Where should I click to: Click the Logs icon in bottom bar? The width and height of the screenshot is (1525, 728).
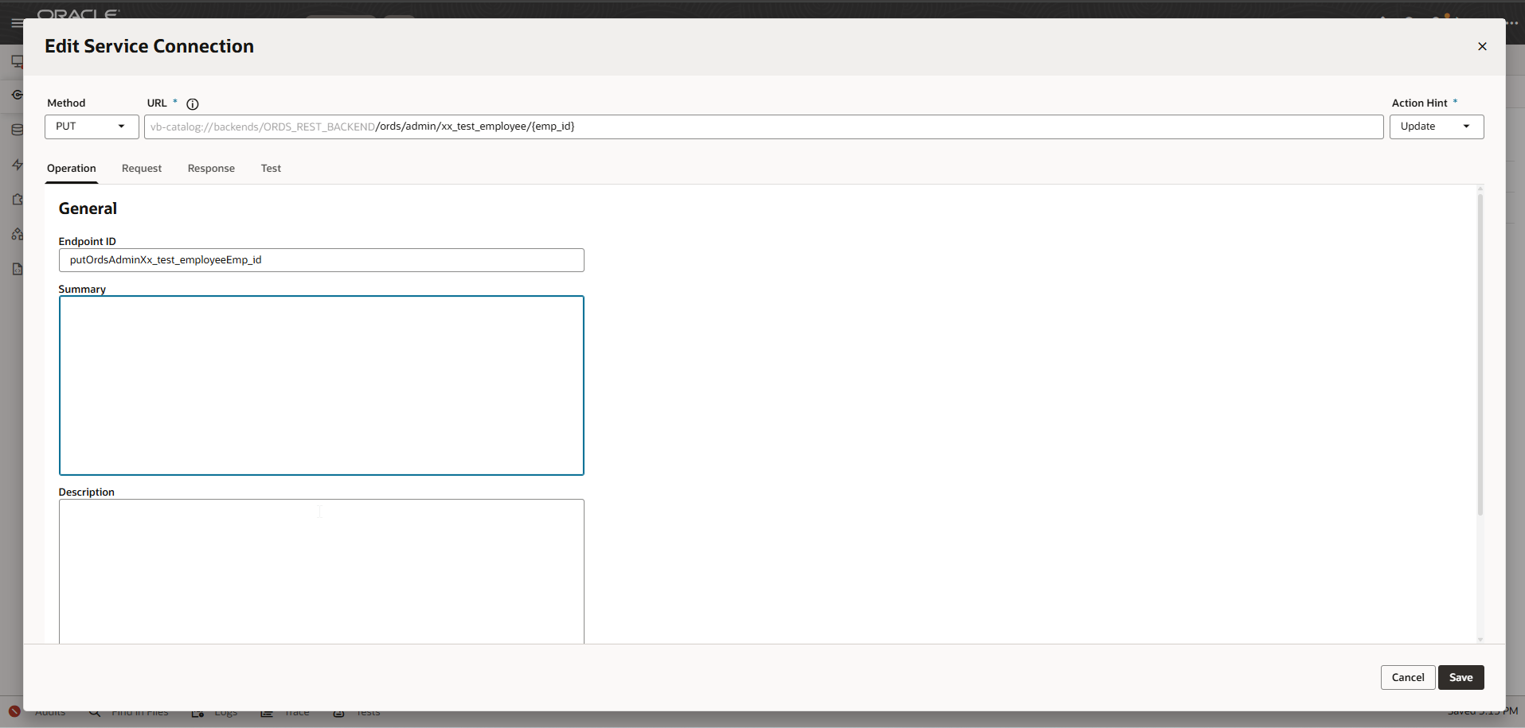[x=197, y=713]
